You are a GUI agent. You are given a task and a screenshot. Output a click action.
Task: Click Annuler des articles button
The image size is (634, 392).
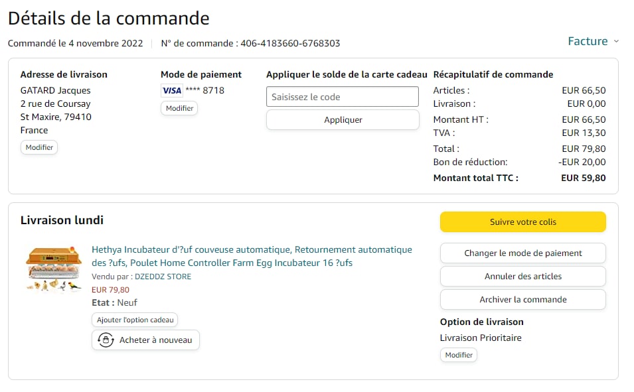[522, 276]
